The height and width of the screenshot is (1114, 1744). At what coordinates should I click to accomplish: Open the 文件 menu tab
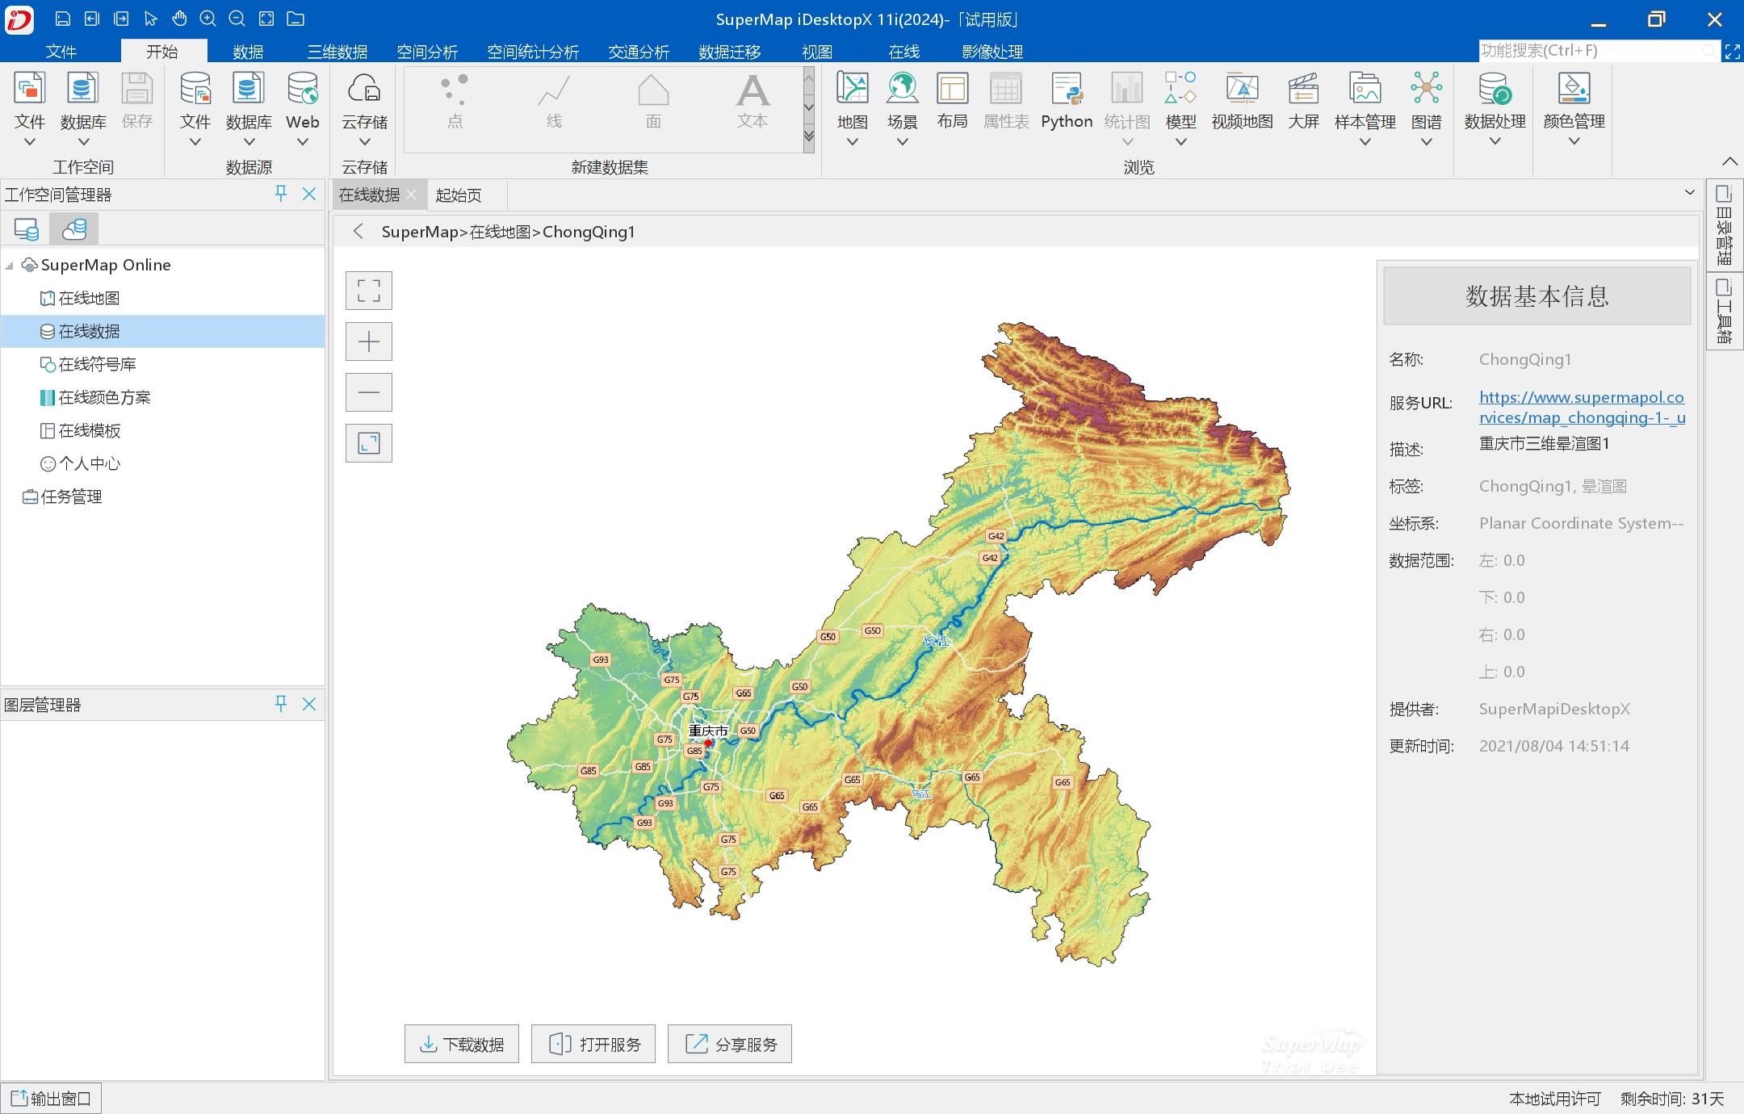coord(61,52)
